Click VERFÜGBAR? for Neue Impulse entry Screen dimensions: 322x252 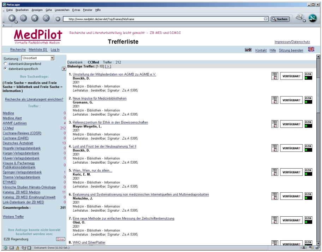click(291, 100)
